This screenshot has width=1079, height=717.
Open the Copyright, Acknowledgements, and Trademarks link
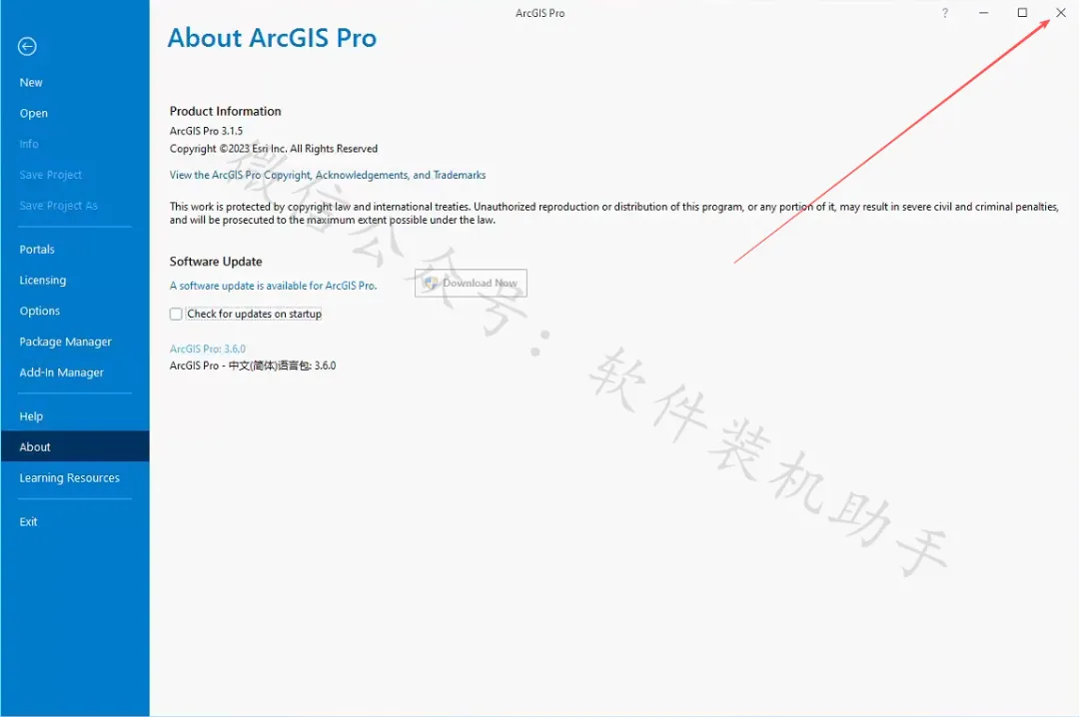[328, 175]
